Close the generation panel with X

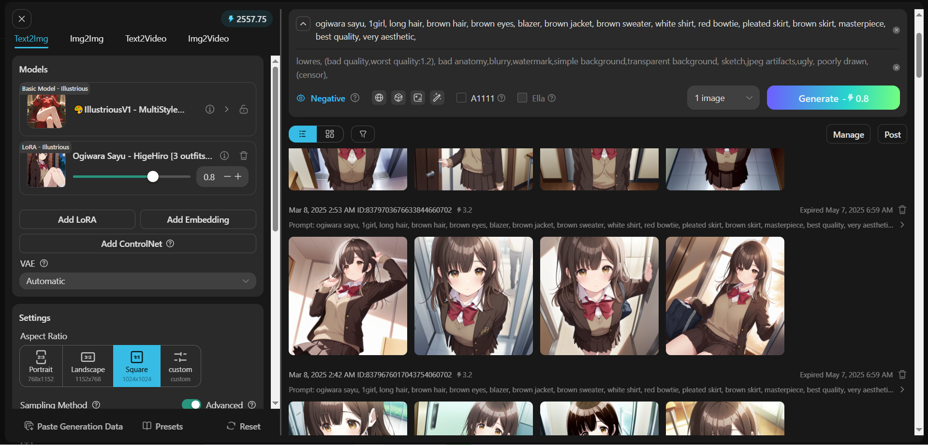[x=22, y=19]
